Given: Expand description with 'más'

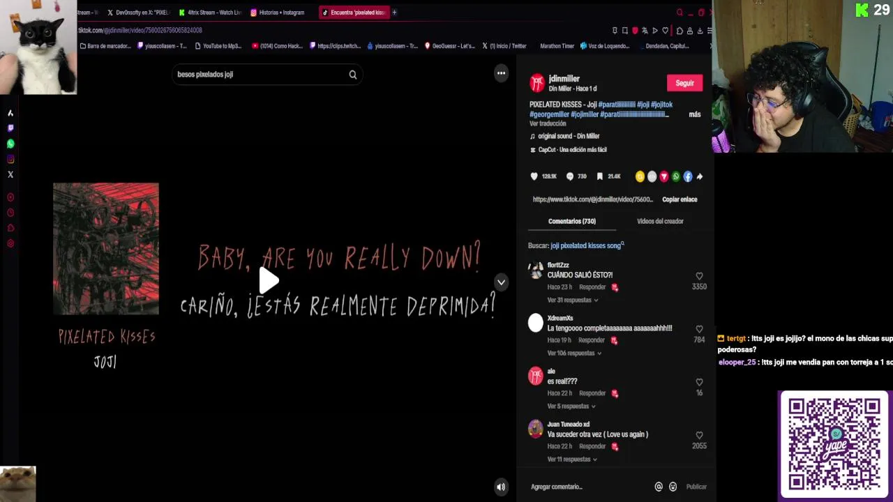Looking at the screenshot, I should coord(695,114).
